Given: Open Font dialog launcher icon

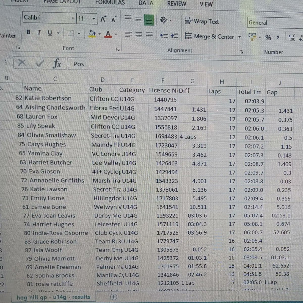Looking at the screenshot, I should 118,49.
